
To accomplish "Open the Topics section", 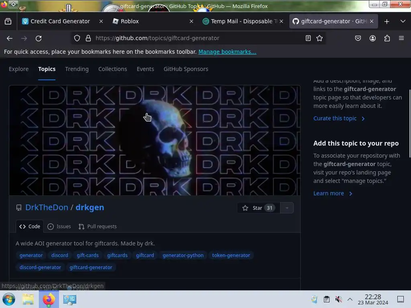I will [47, 69].
